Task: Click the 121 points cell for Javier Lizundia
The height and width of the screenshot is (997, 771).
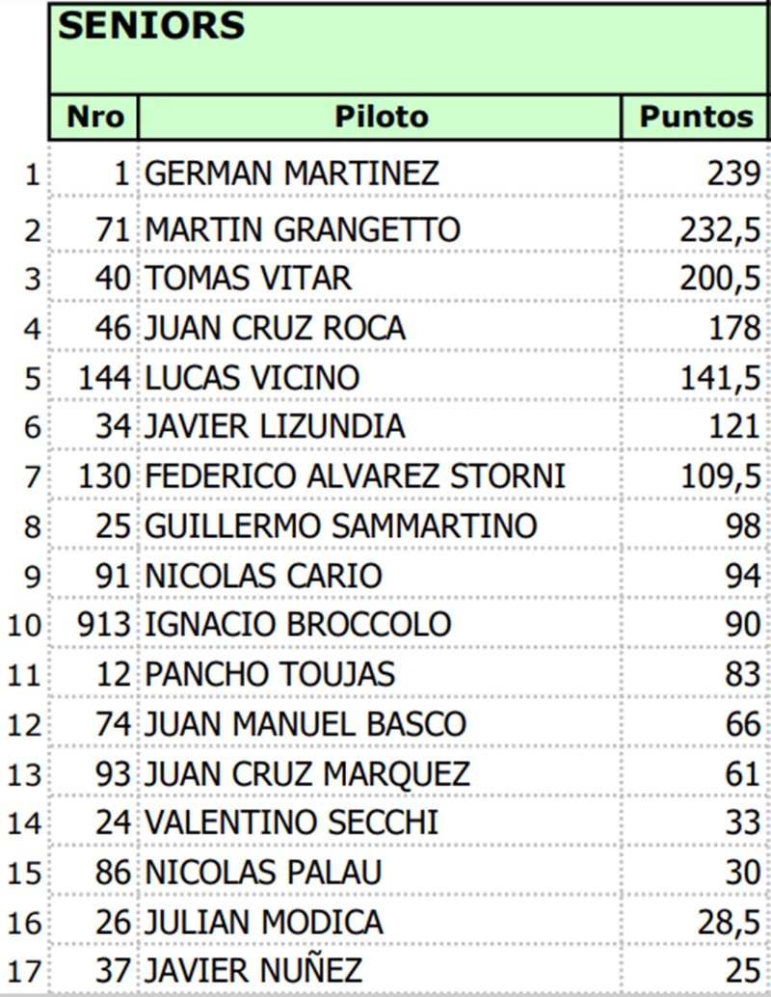Action: [x=732, y=426]
